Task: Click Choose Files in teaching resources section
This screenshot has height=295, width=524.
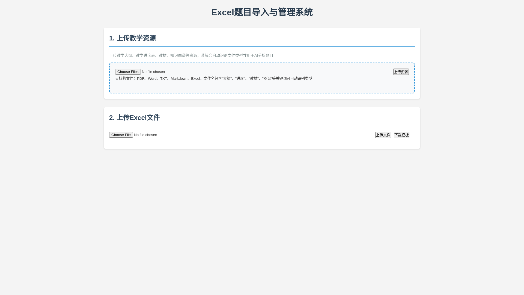Action: (128, 72)
